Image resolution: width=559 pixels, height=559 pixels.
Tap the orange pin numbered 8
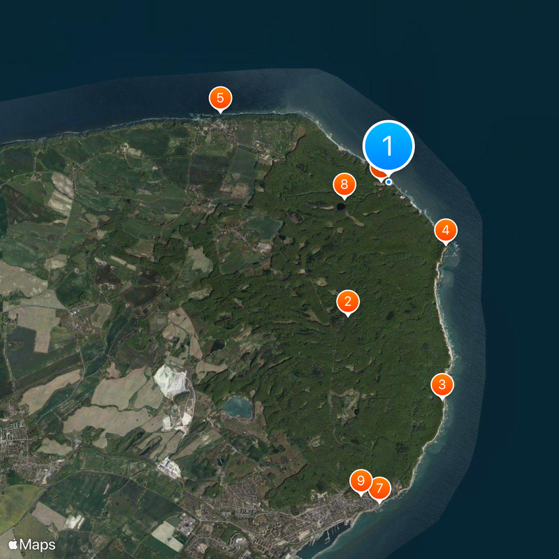point(344,186)
